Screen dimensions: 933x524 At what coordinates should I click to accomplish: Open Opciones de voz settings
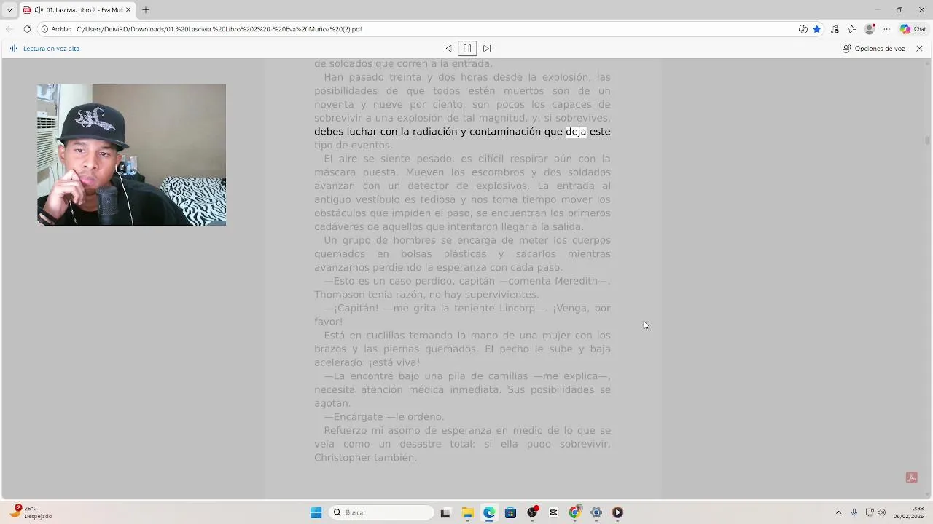click(x=874, y=49)
